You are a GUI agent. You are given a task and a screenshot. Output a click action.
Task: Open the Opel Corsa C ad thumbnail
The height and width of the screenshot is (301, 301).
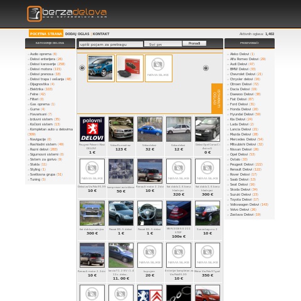(x=208, y=129)
